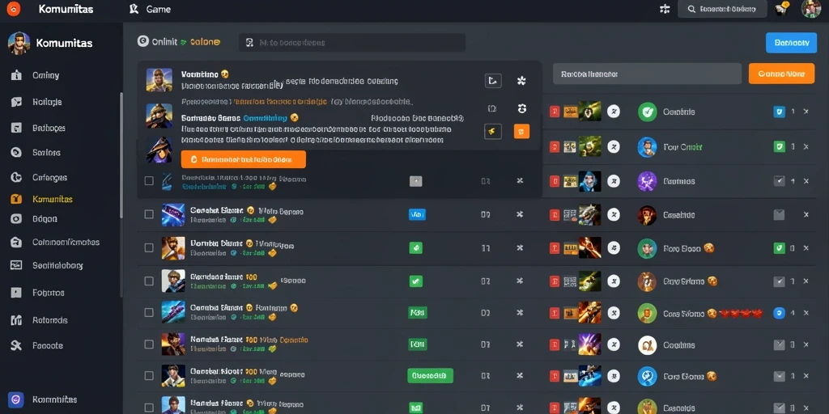Open the grid apps icon beside the top search box

click(x=665, y=9)
